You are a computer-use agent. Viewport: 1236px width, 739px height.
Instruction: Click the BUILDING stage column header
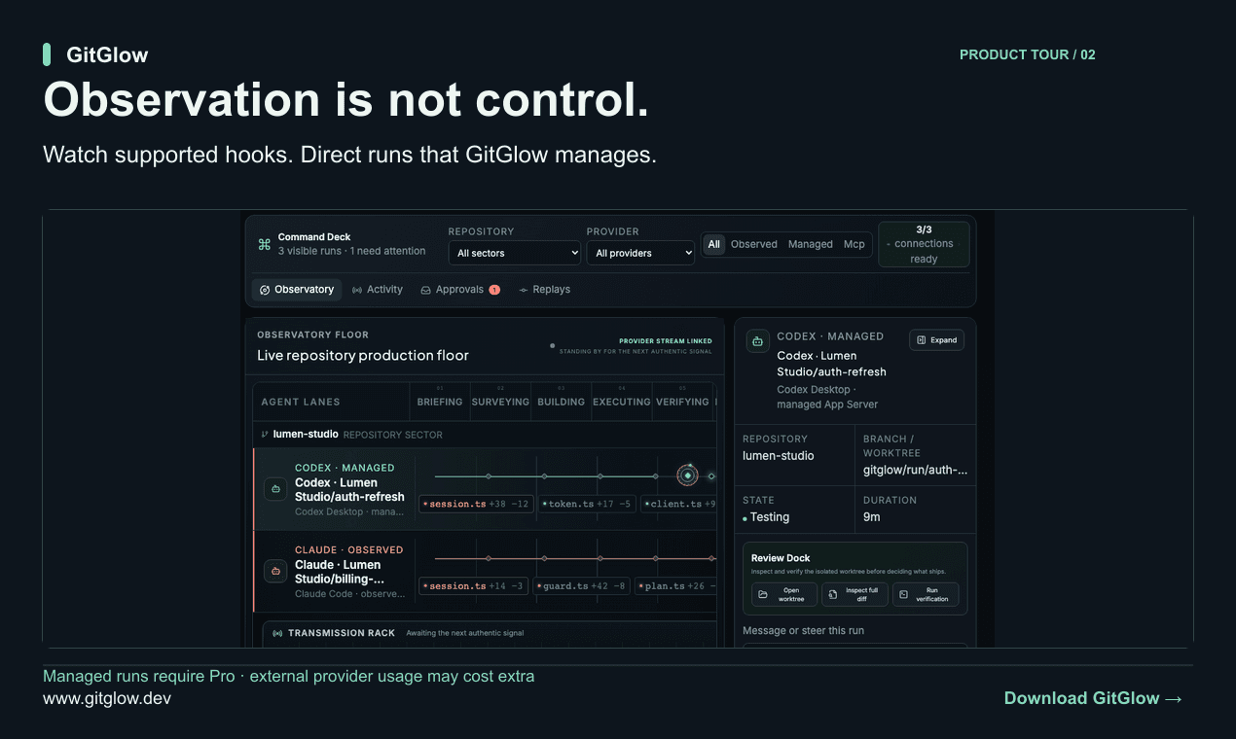pos(562,402)
